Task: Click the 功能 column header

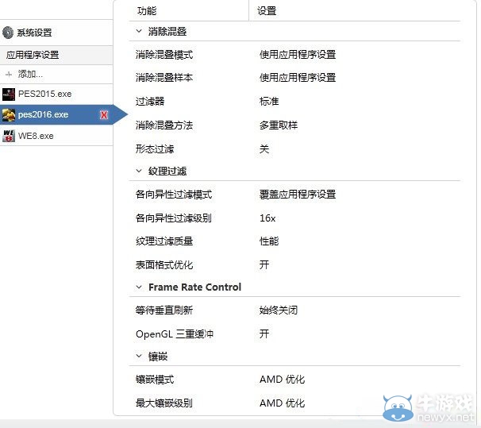Action: (x=147, y=11)
